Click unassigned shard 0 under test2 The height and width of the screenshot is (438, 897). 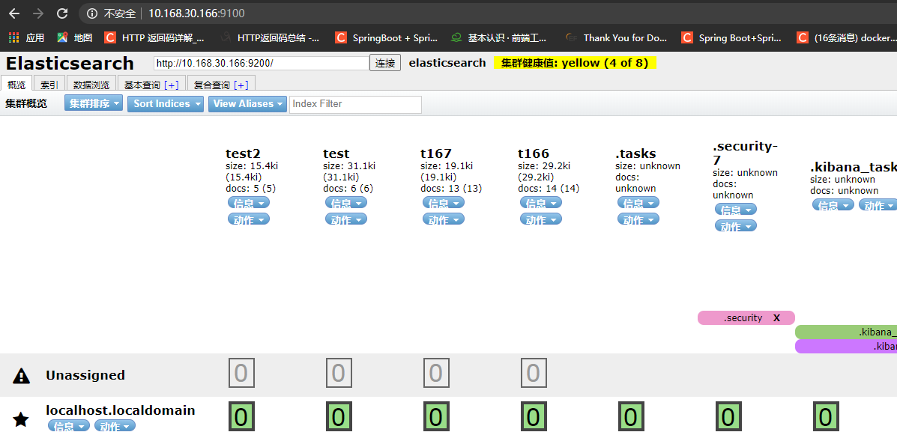(x=241, y=373)
